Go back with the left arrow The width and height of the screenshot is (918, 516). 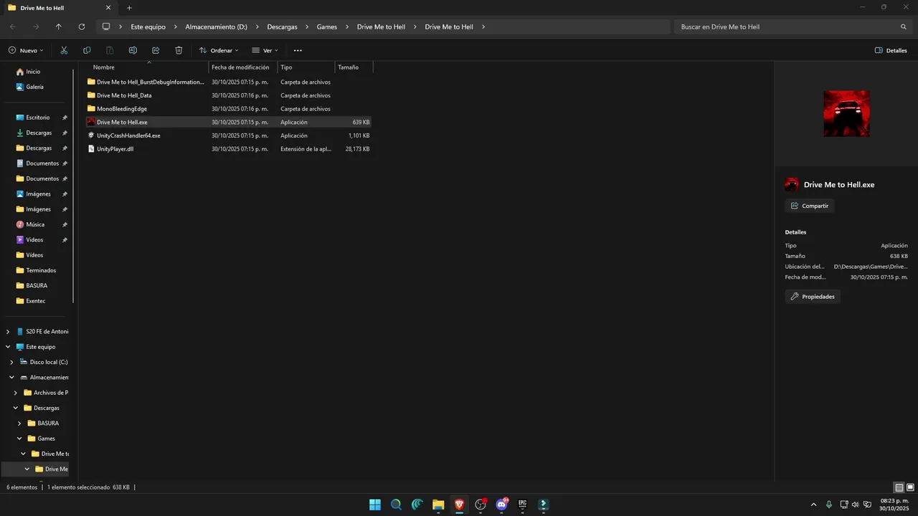pyautogui.click(x=13, y=27)
